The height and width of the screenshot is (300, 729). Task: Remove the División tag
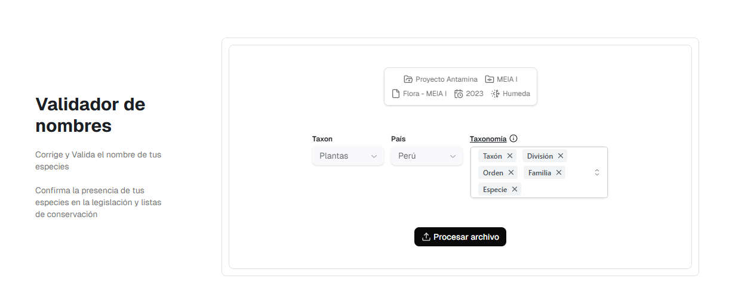561,156
